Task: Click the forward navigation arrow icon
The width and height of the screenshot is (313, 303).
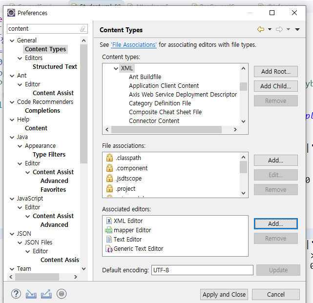Action: [x=279, y=29]
